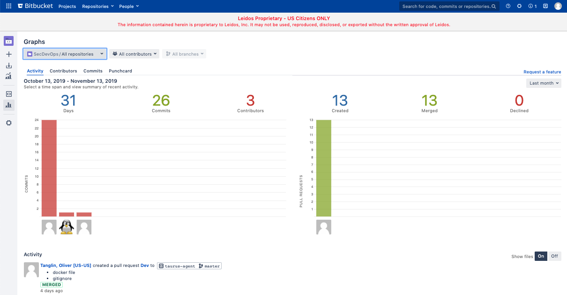Open the inbox pull requests icon
Viewport: 567px width, 295px height.
click(x=545, y=6)
